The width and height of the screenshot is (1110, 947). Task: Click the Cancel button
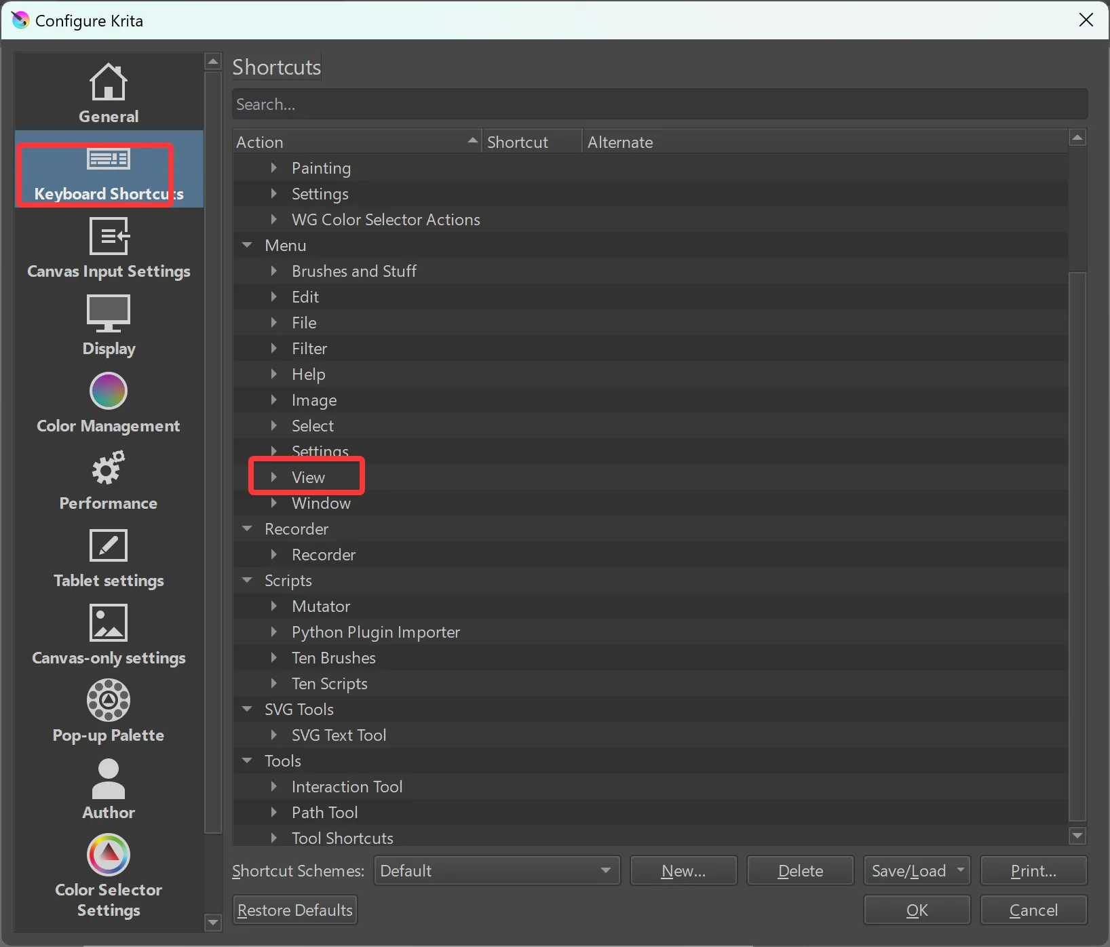pyautogui.click(x=1033, y=910)
